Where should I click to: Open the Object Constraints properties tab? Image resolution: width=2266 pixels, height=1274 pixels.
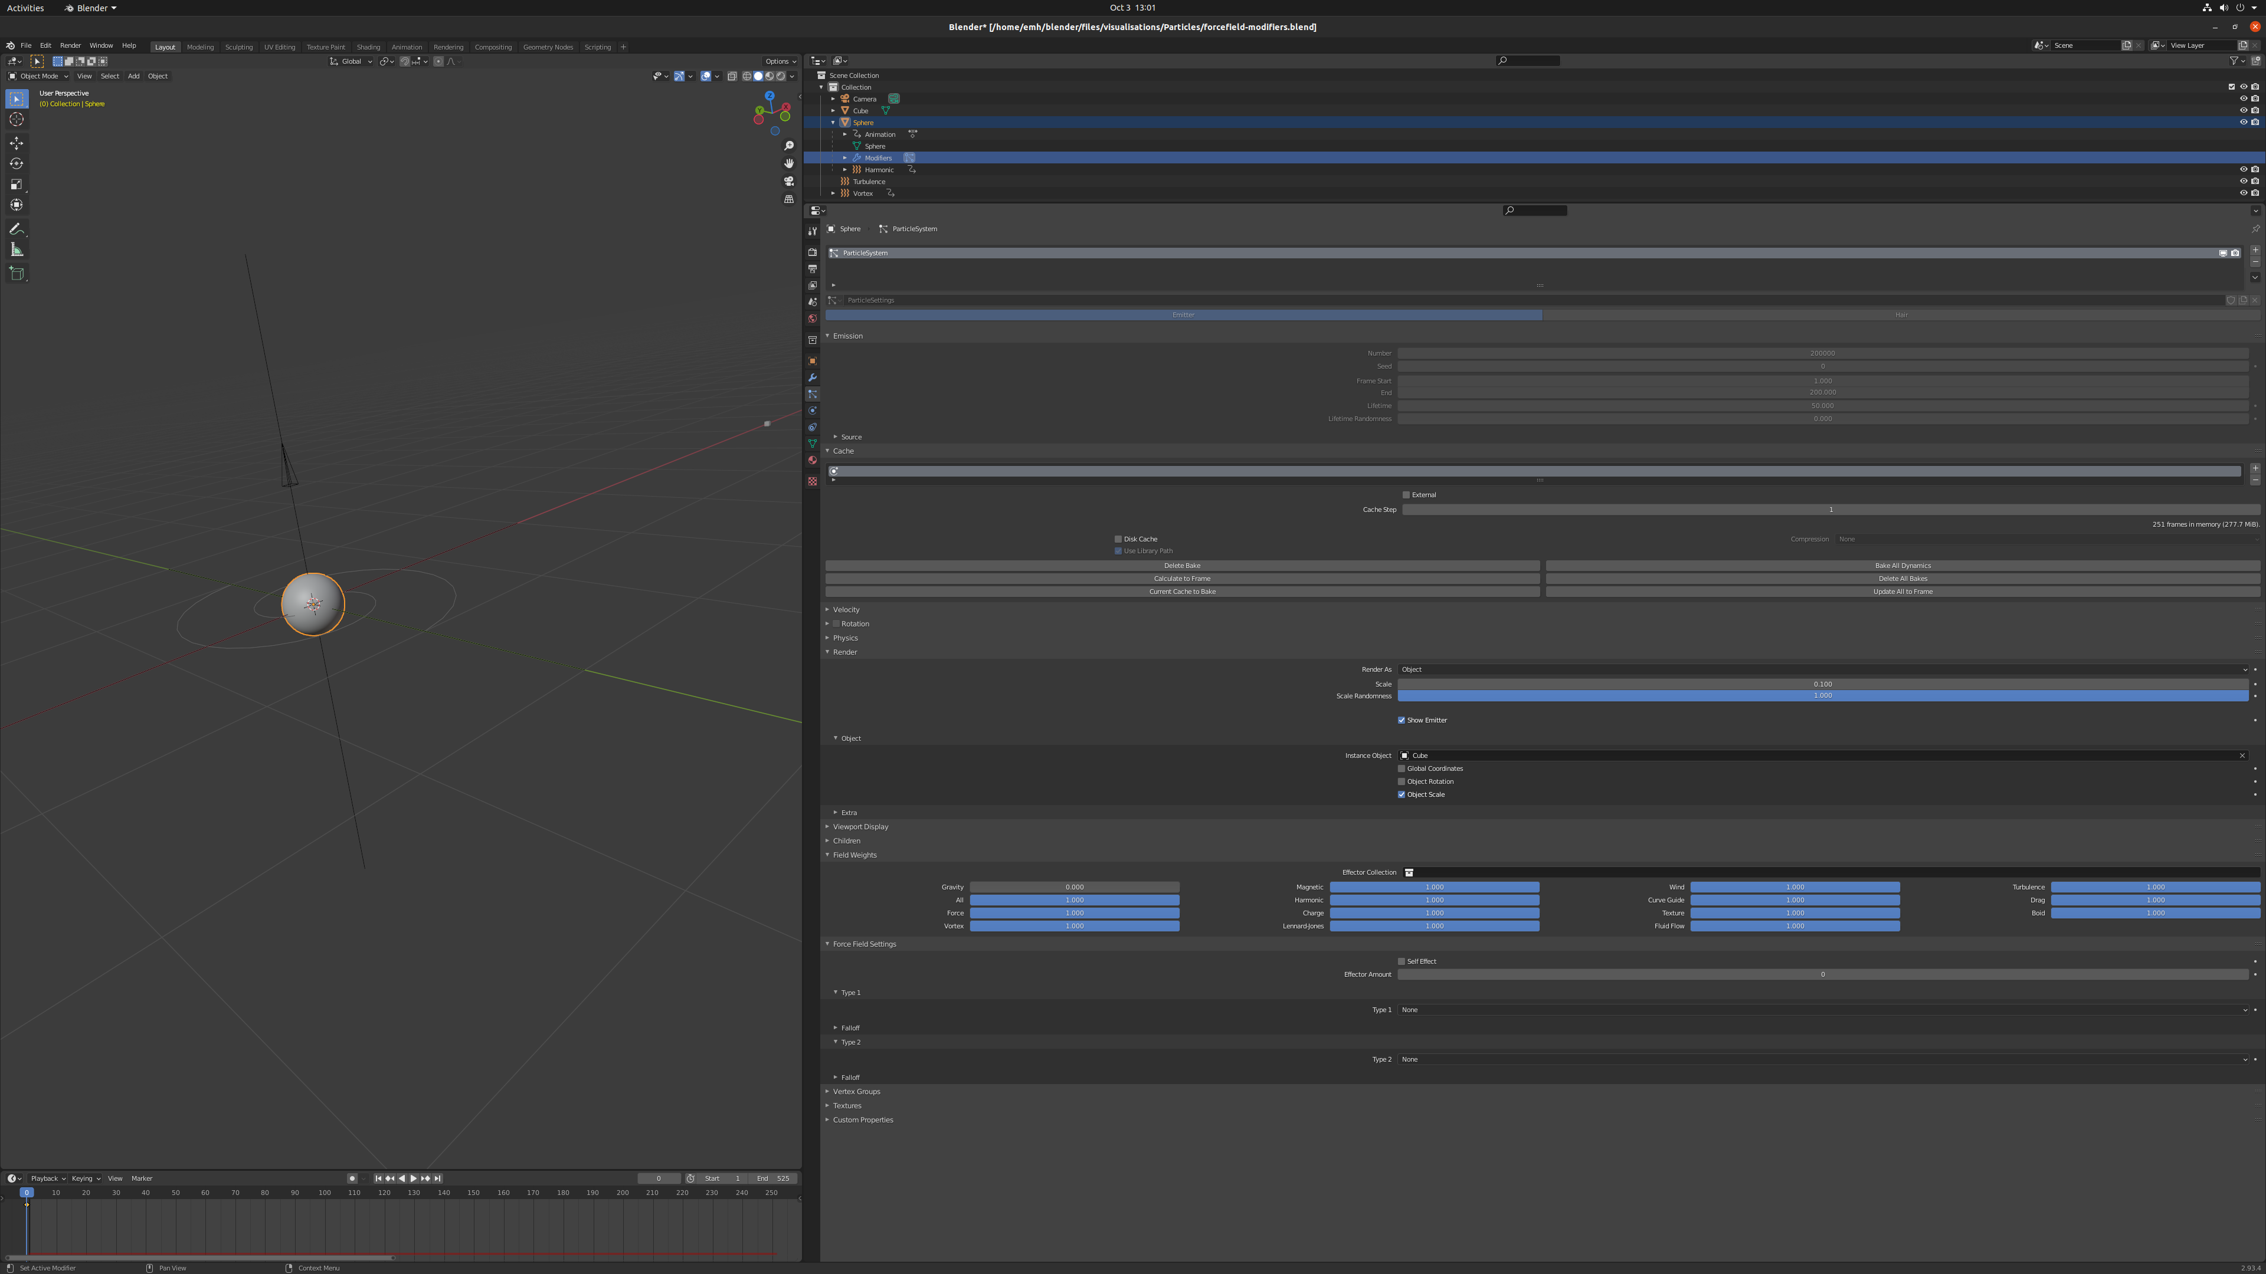[812, 427]
